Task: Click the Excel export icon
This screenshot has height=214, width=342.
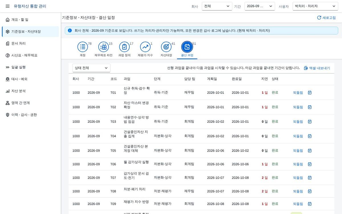Action: pos(306,68)
